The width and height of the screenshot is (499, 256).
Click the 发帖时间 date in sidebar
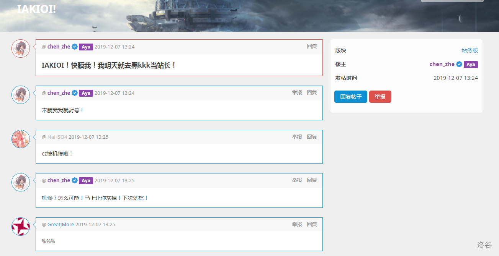(x=456, y=78)
